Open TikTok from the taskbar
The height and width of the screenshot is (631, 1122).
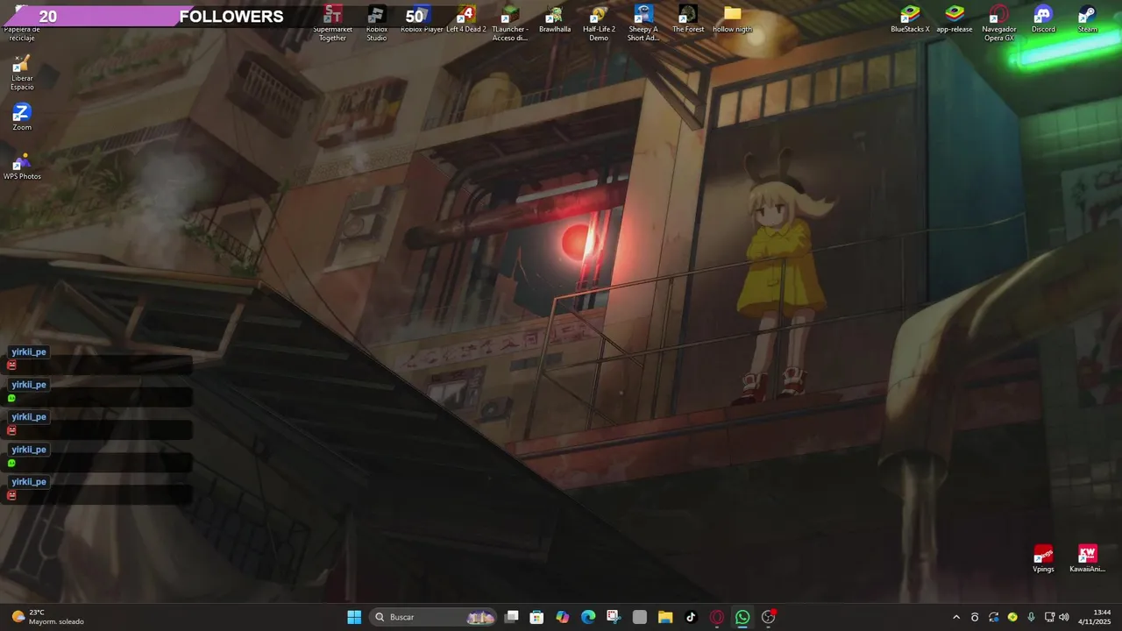click(691, 617)
